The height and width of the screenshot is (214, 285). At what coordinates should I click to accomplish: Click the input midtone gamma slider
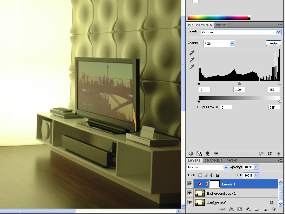[239, 84]
